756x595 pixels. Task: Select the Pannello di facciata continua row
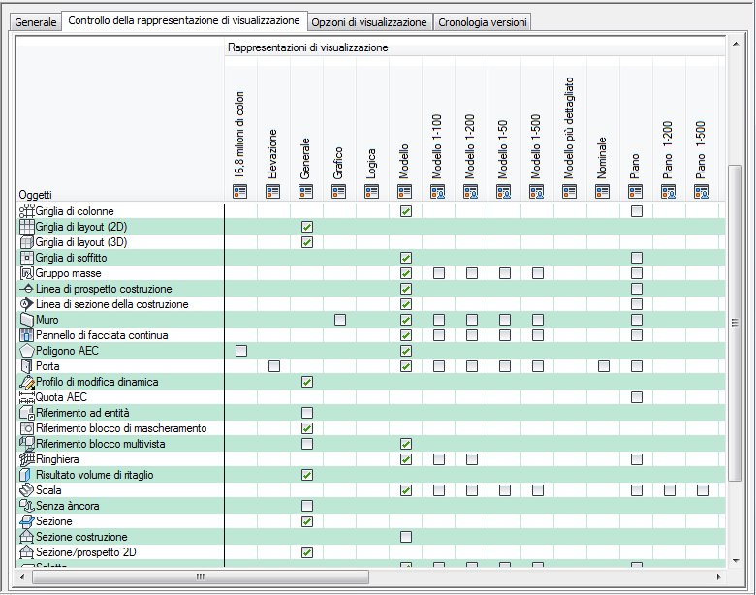point(371,335)
